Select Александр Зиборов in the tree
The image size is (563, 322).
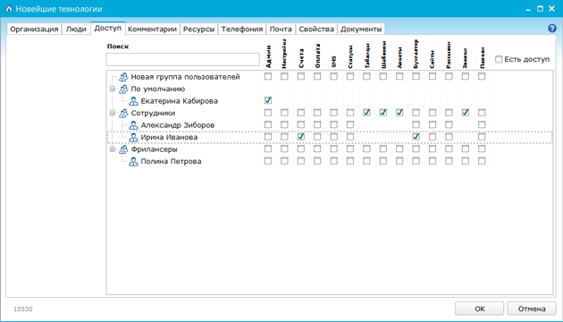point(178,125)
